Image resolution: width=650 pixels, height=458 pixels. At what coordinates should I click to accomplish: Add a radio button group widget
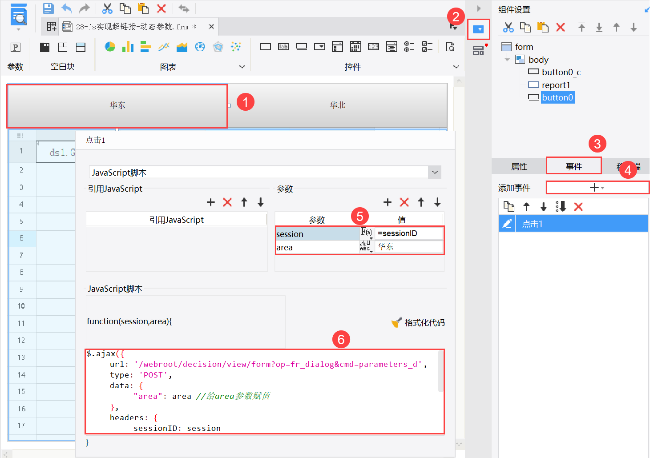point(409,46)
